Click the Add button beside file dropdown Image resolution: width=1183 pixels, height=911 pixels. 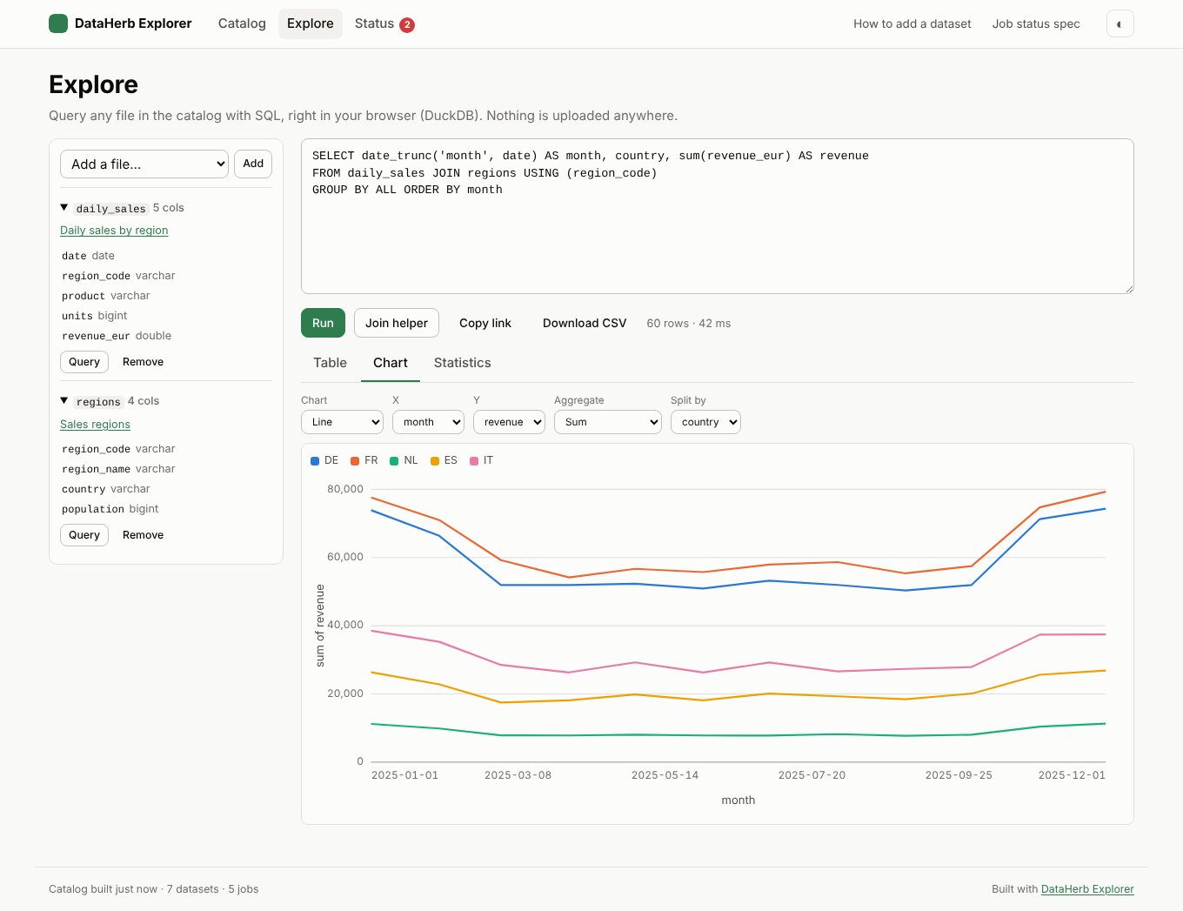[x=253, y=164]
